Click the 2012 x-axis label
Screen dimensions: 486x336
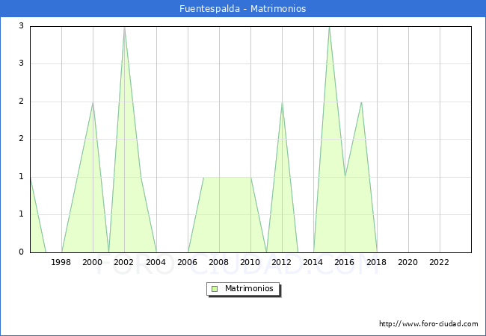coord(282,262)
